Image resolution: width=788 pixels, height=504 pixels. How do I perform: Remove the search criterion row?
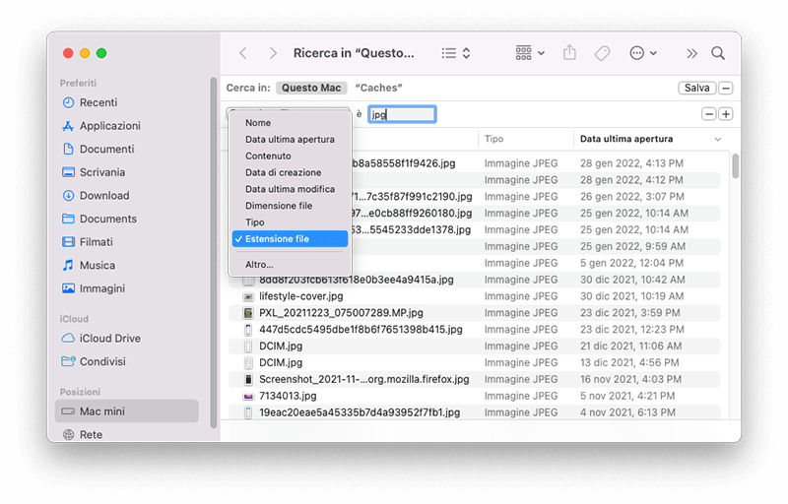point(708,114)
